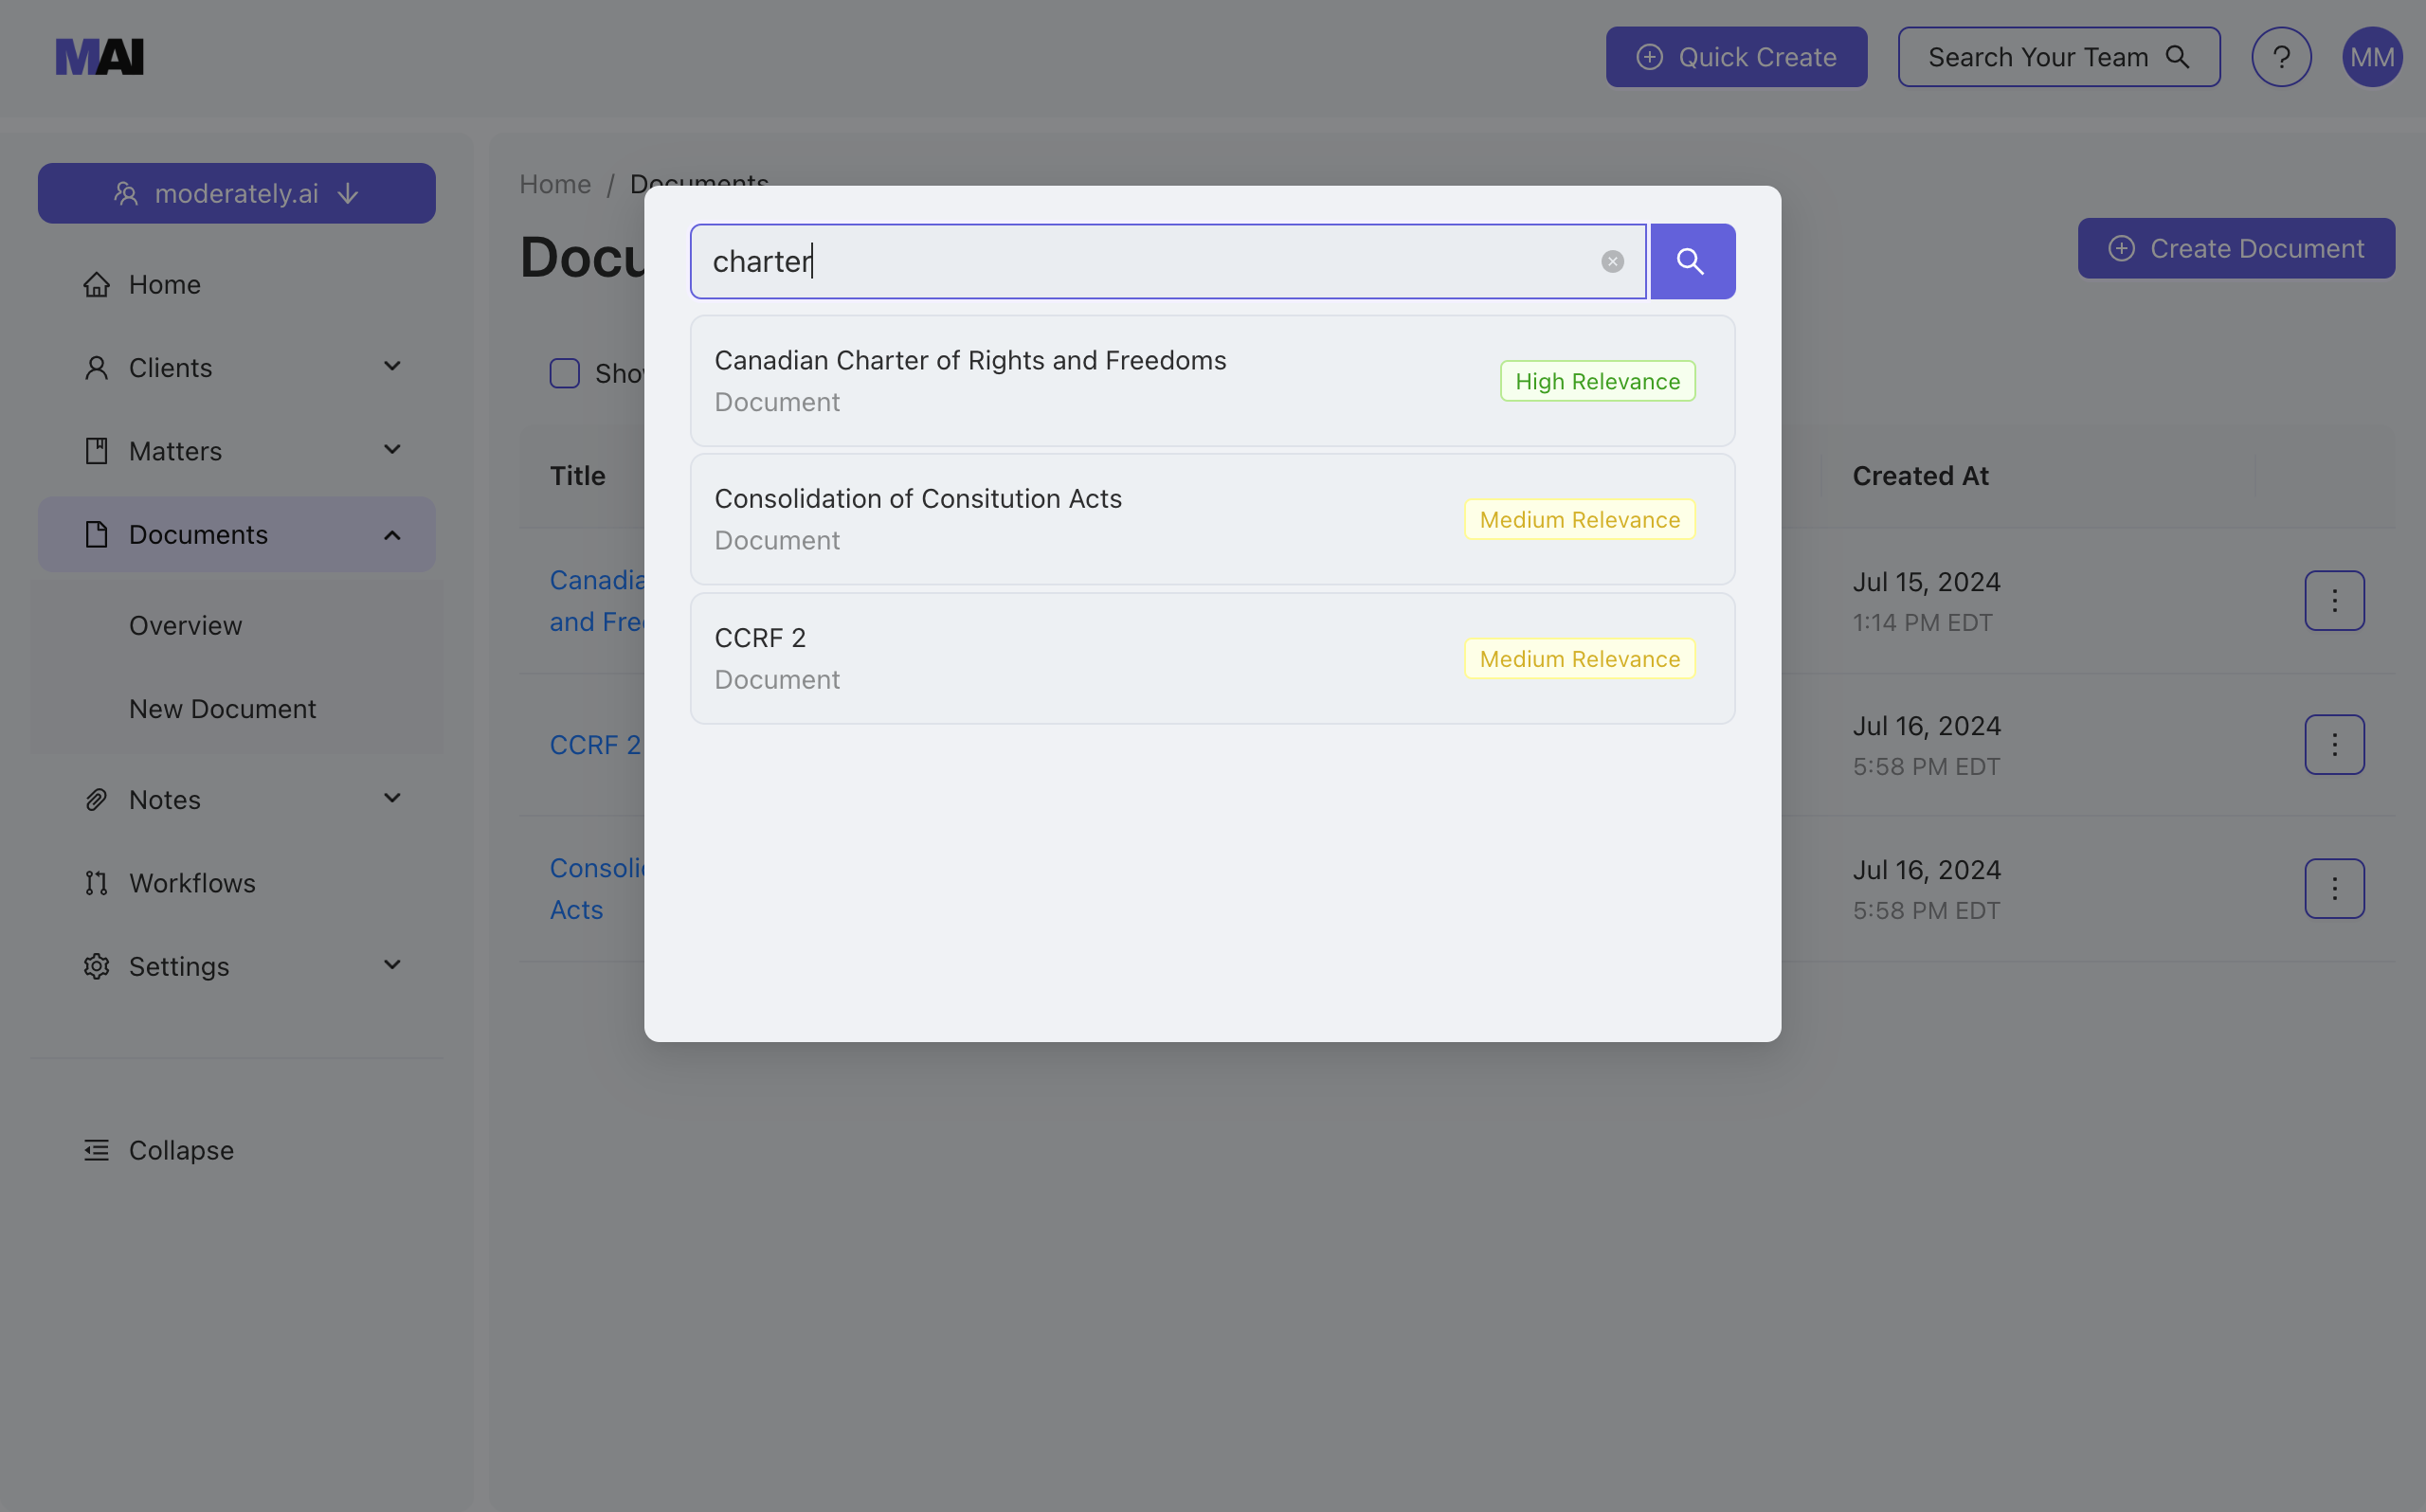The width and height of the screenshot is (2426, 1512).
Task: Click the search magnifier button
Action: coord(1691,261)
